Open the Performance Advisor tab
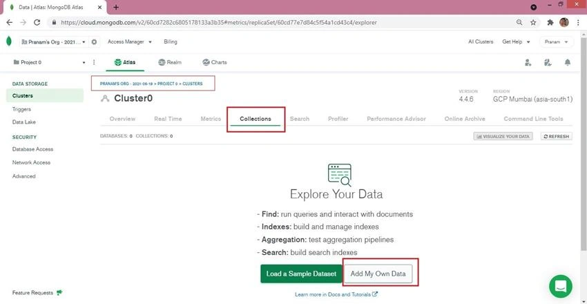The height and width of the screenshot is (304, 587). [x=396, y=119]
